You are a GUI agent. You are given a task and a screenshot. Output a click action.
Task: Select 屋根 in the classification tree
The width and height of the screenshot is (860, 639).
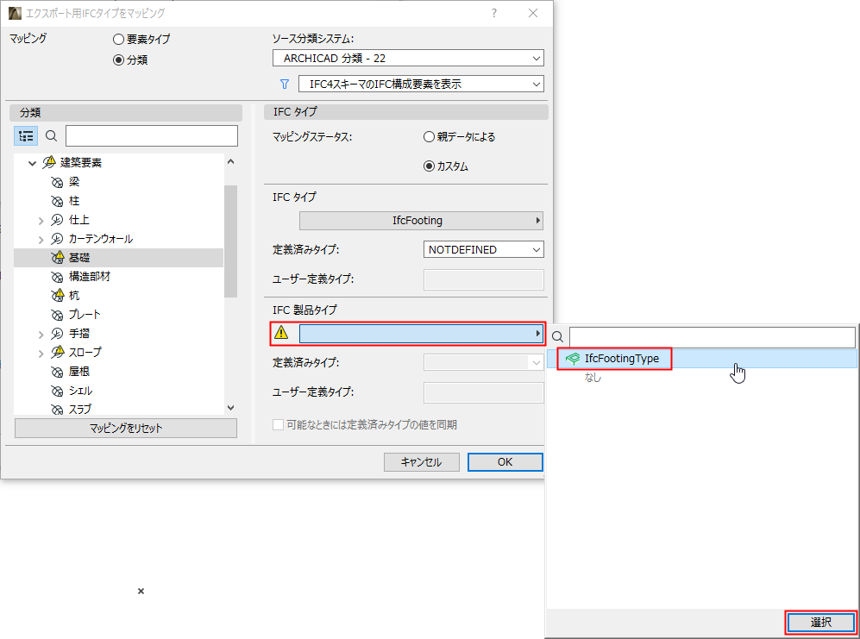pos(79,372)
